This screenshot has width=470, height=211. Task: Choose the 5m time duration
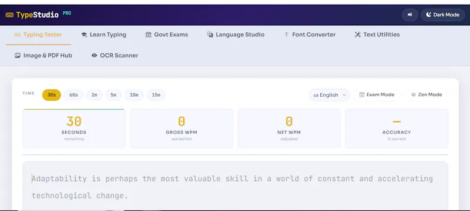113,95
